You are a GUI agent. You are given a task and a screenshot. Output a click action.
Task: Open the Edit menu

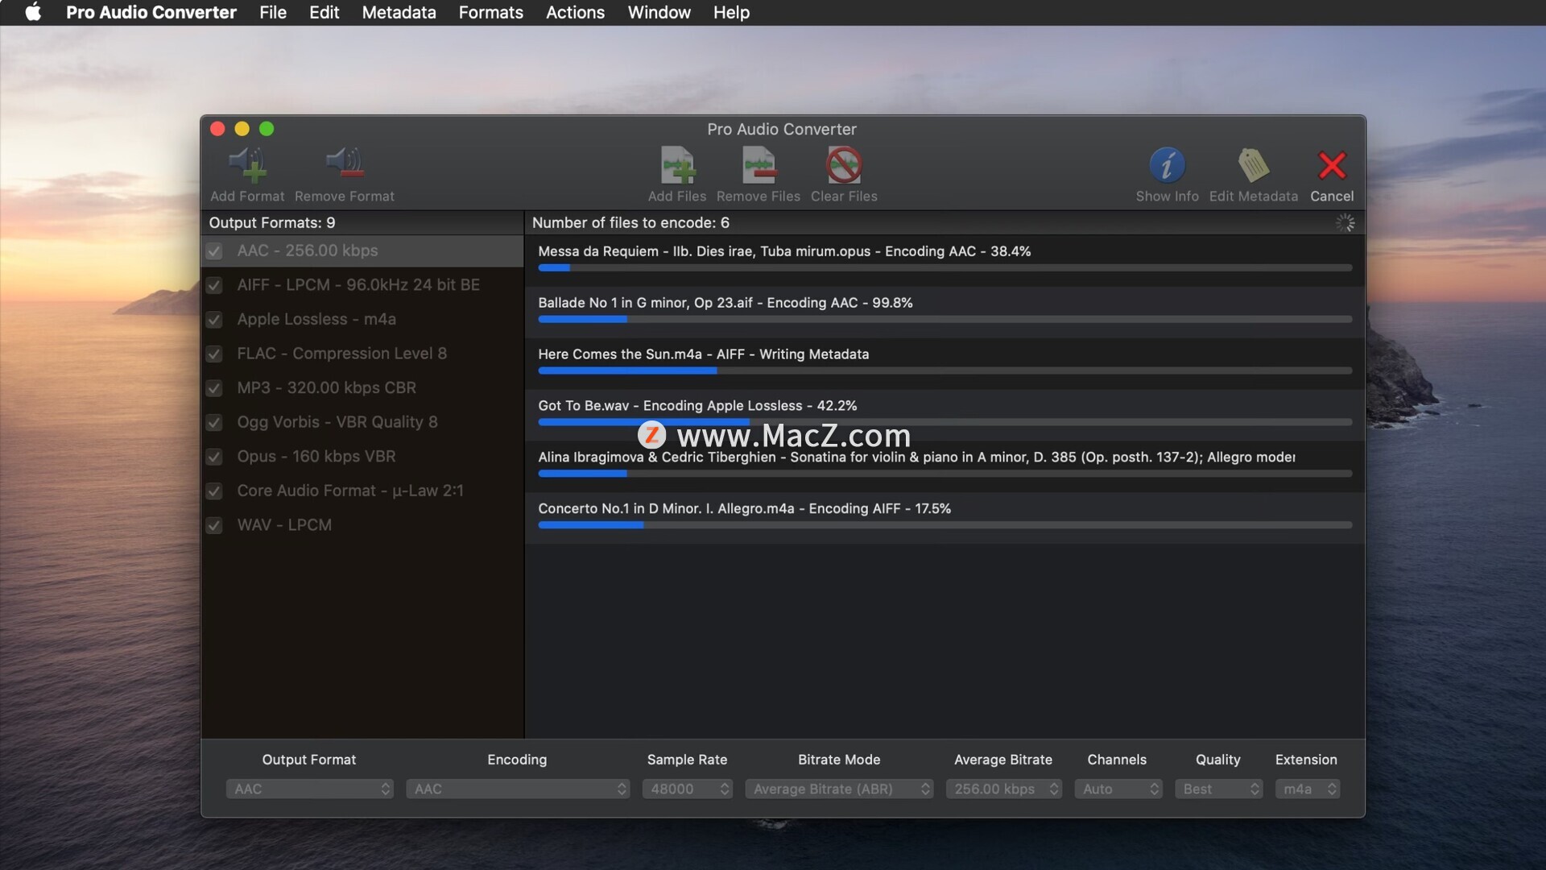[x=324, y=12]
